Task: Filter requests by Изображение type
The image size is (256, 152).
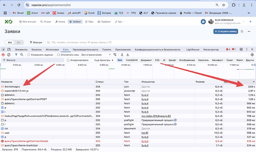Action: click(x=187, y=60)
